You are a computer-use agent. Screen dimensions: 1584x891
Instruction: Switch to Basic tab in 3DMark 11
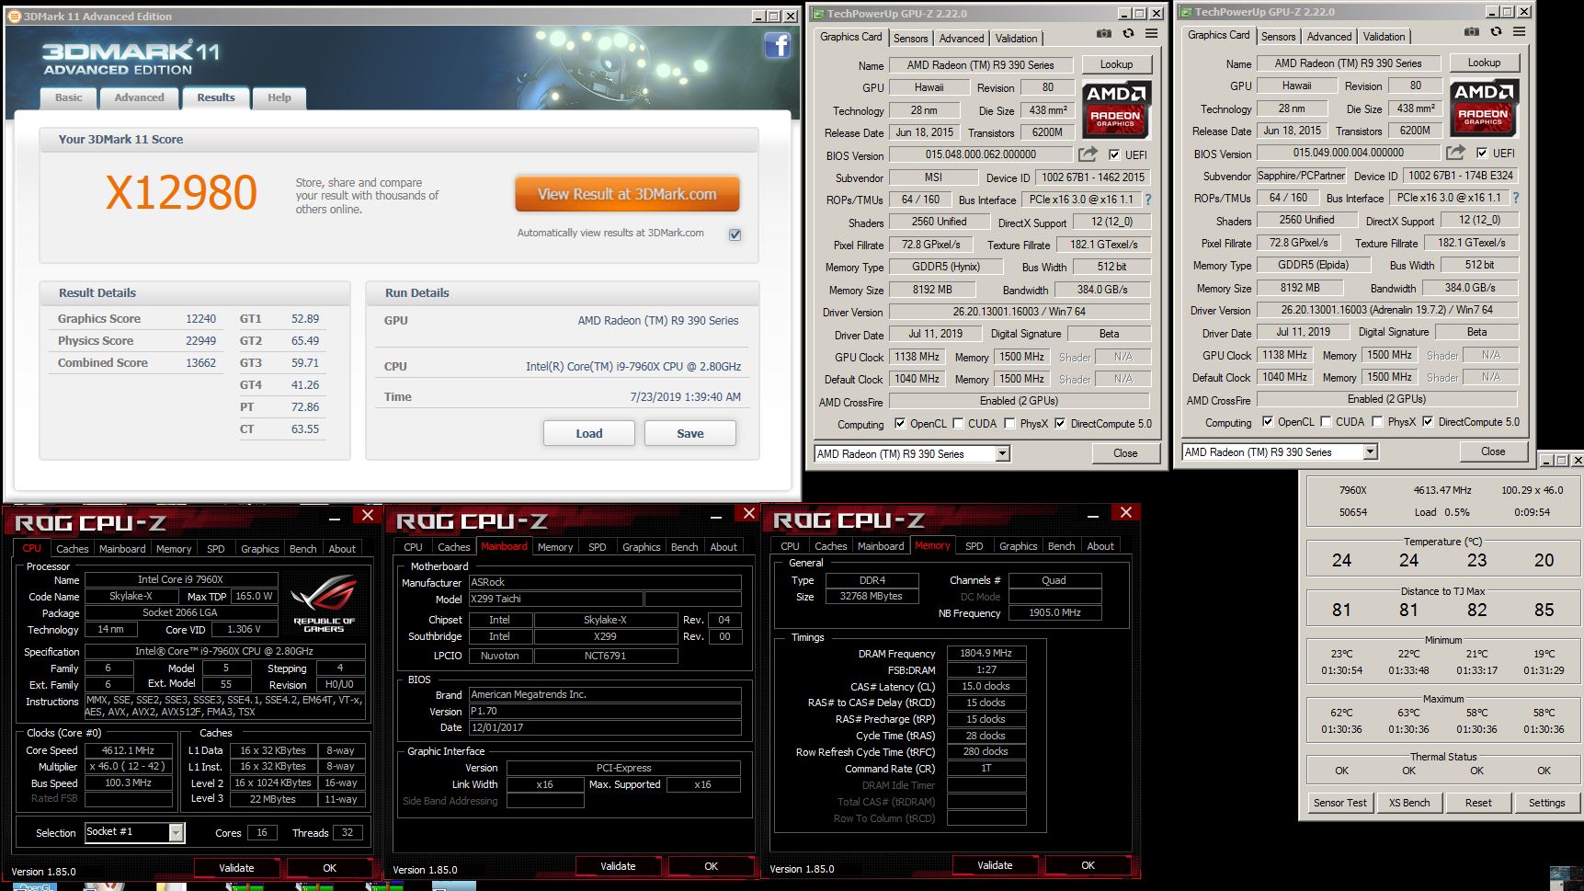point(69,97)
